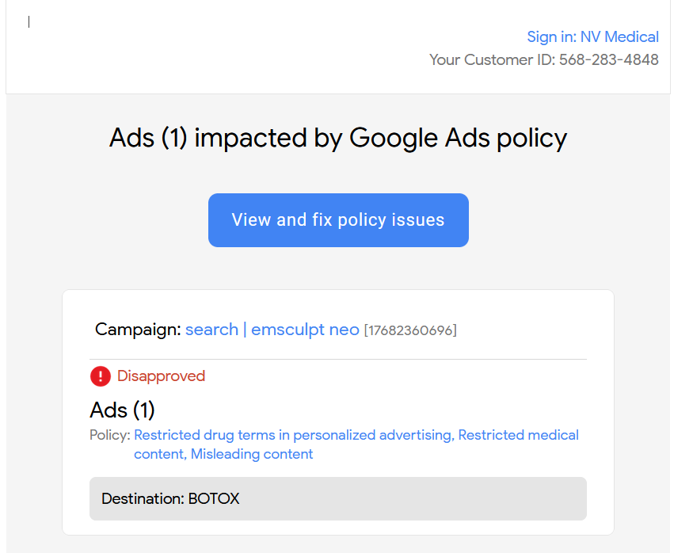
Task: Click the Ads impacted by Google Ads policy headline
Action: point(338,138)
